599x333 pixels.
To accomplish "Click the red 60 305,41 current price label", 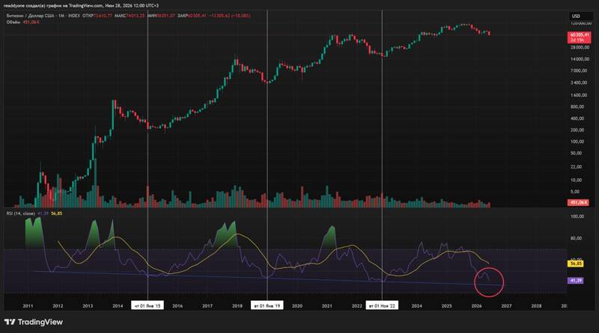I will click(579, 37).
